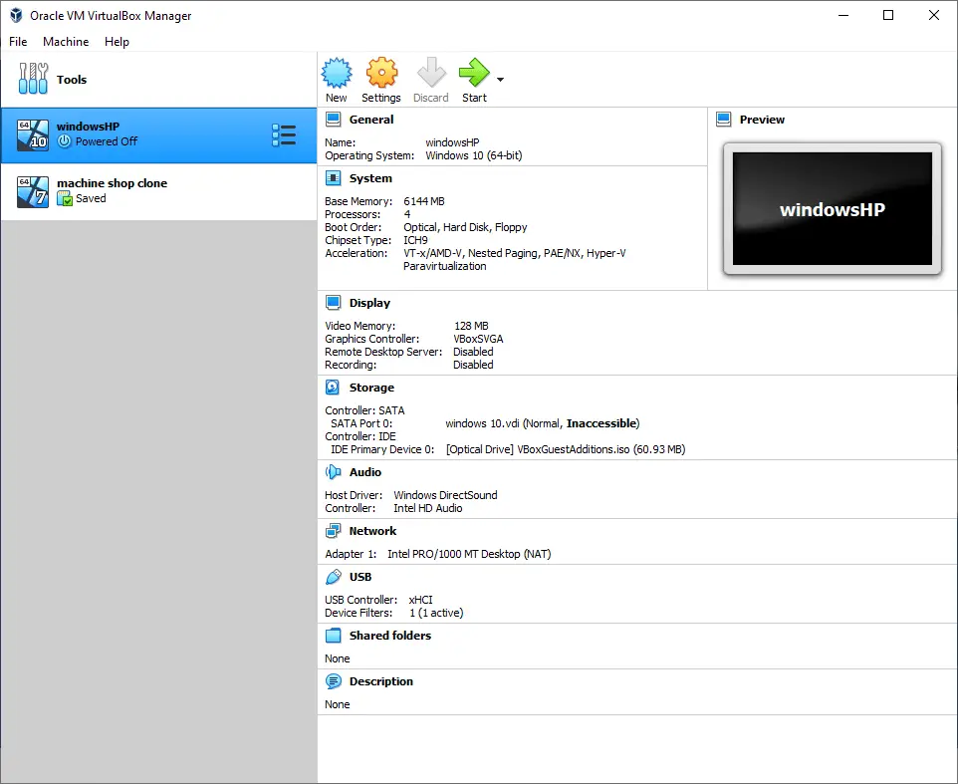The image size is (958, 784).
Task: Click the machine shop clone Windows 7 icon
Action: click(x=33, y=192)
